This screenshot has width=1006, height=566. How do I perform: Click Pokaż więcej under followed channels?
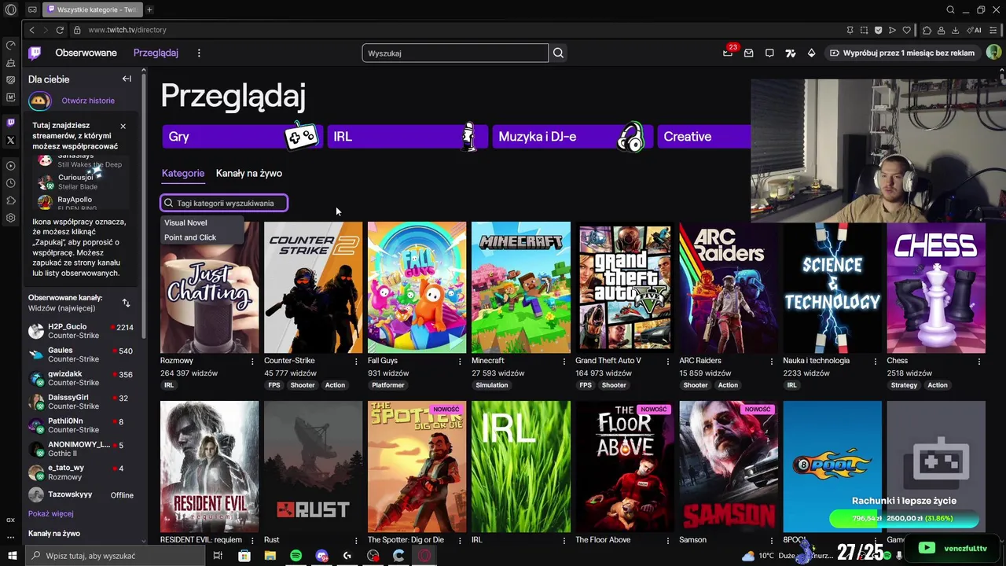pyautogui.click(x=51, y=513)
